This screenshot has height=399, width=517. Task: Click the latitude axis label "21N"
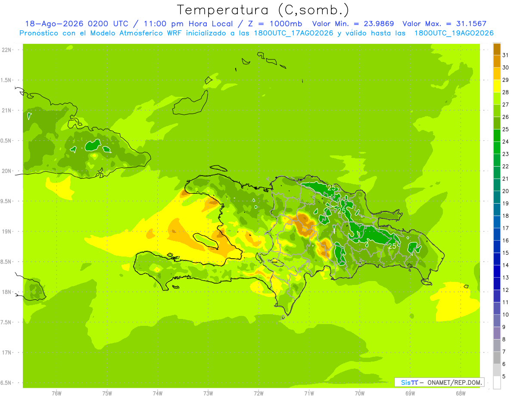click(x=6, y=111)
